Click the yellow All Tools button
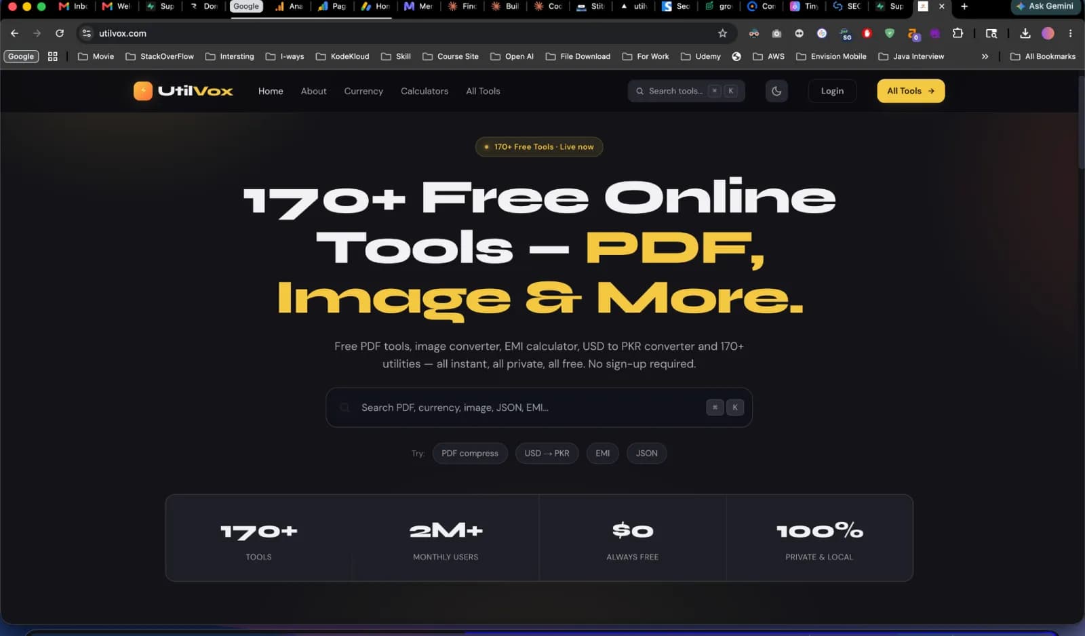This screenshot has width=1085, height=636. (911, 91)
